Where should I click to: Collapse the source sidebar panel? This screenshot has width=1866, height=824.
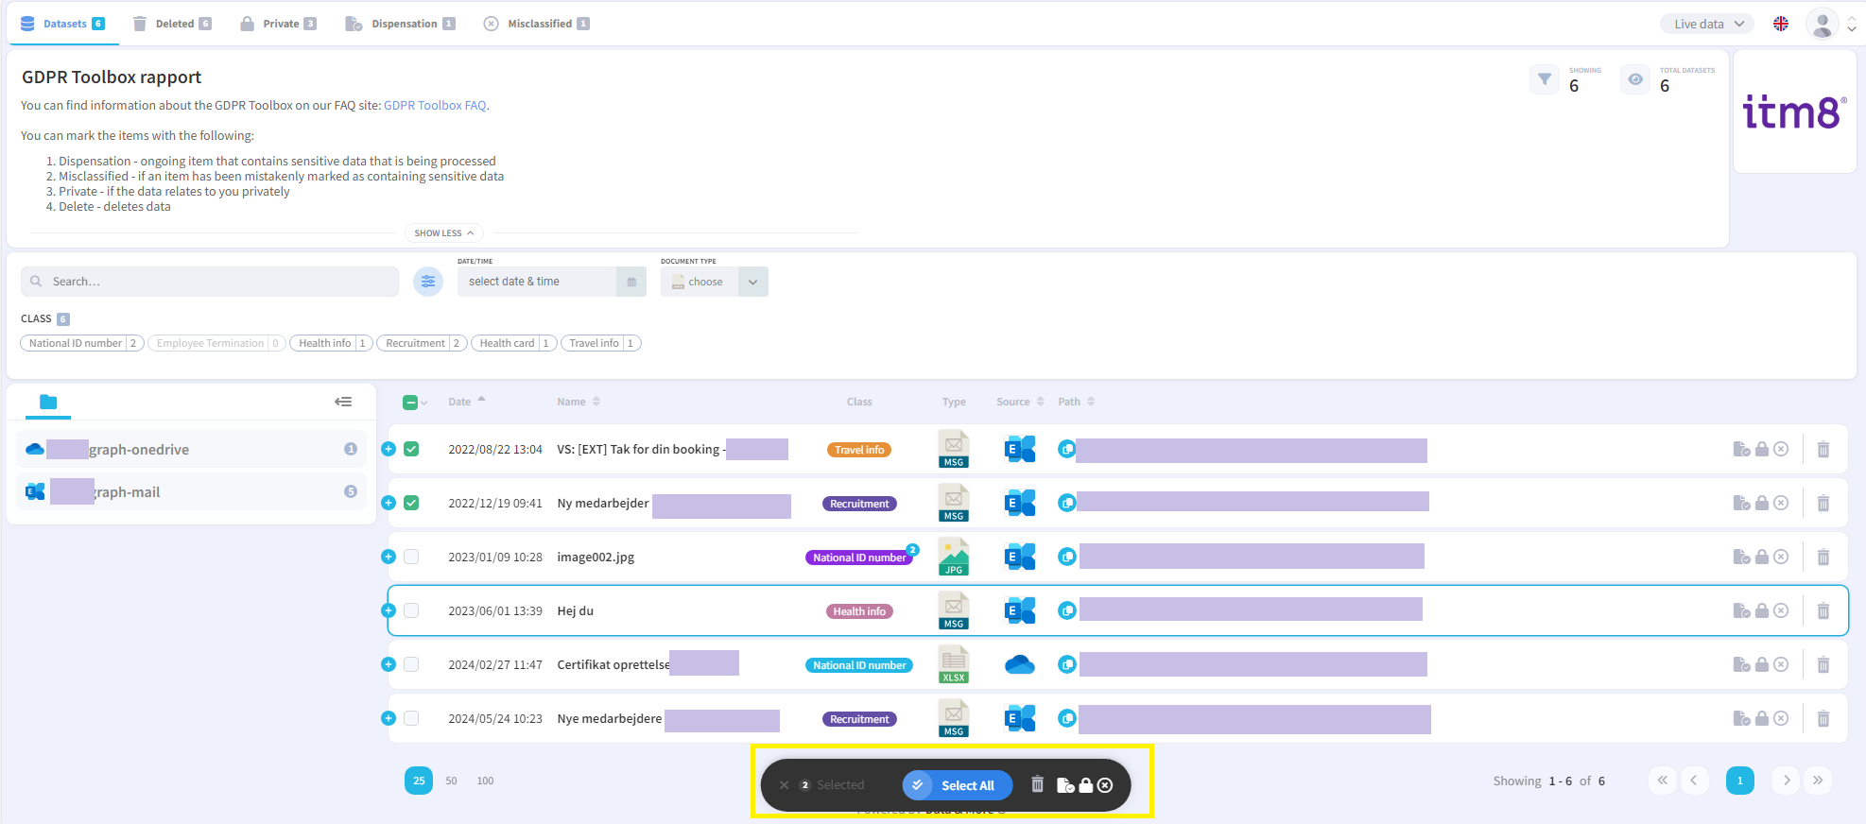click(x=343, y=402)
